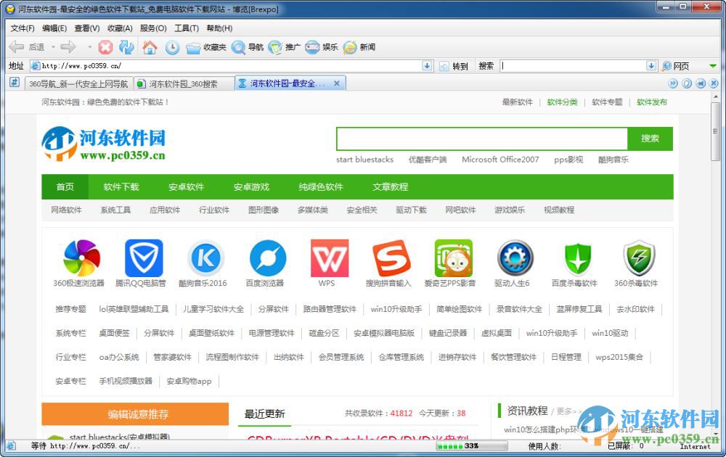Click inside the address bar input field
This screenshot has height=457, width=726.
(218, 65)
